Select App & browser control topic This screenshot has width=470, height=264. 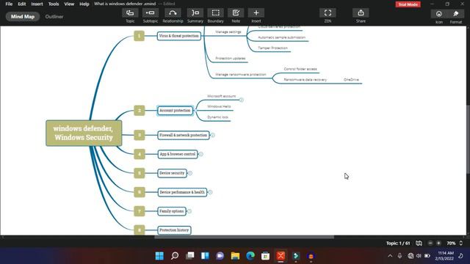click(x=178, y=154)
